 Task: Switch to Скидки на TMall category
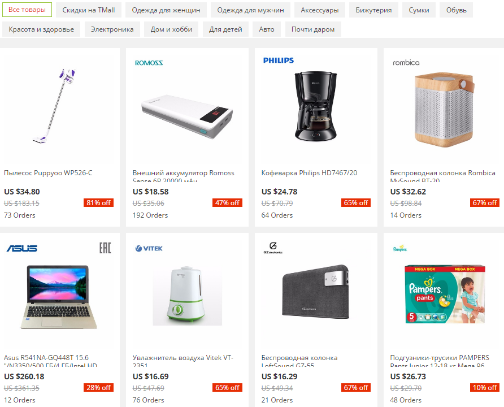(88, 10)
